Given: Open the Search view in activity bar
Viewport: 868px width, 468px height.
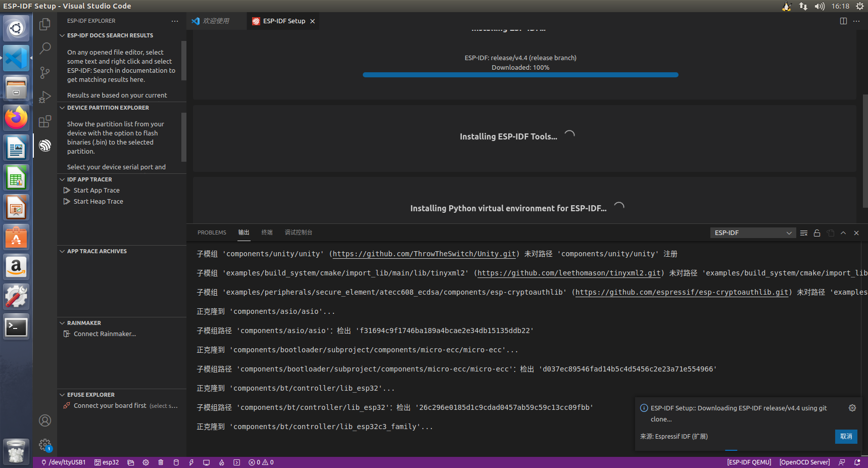Looking at the screenshot, I should [x=45, y=48].
